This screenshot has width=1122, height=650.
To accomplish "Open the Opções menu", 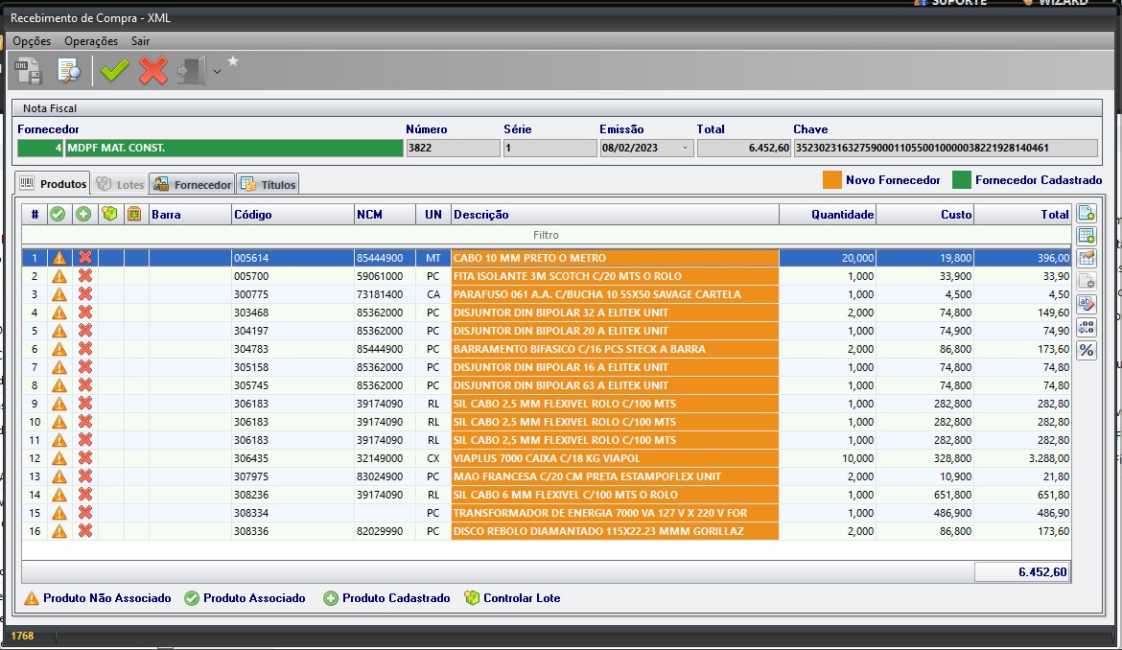I will (x=32, y=41).
